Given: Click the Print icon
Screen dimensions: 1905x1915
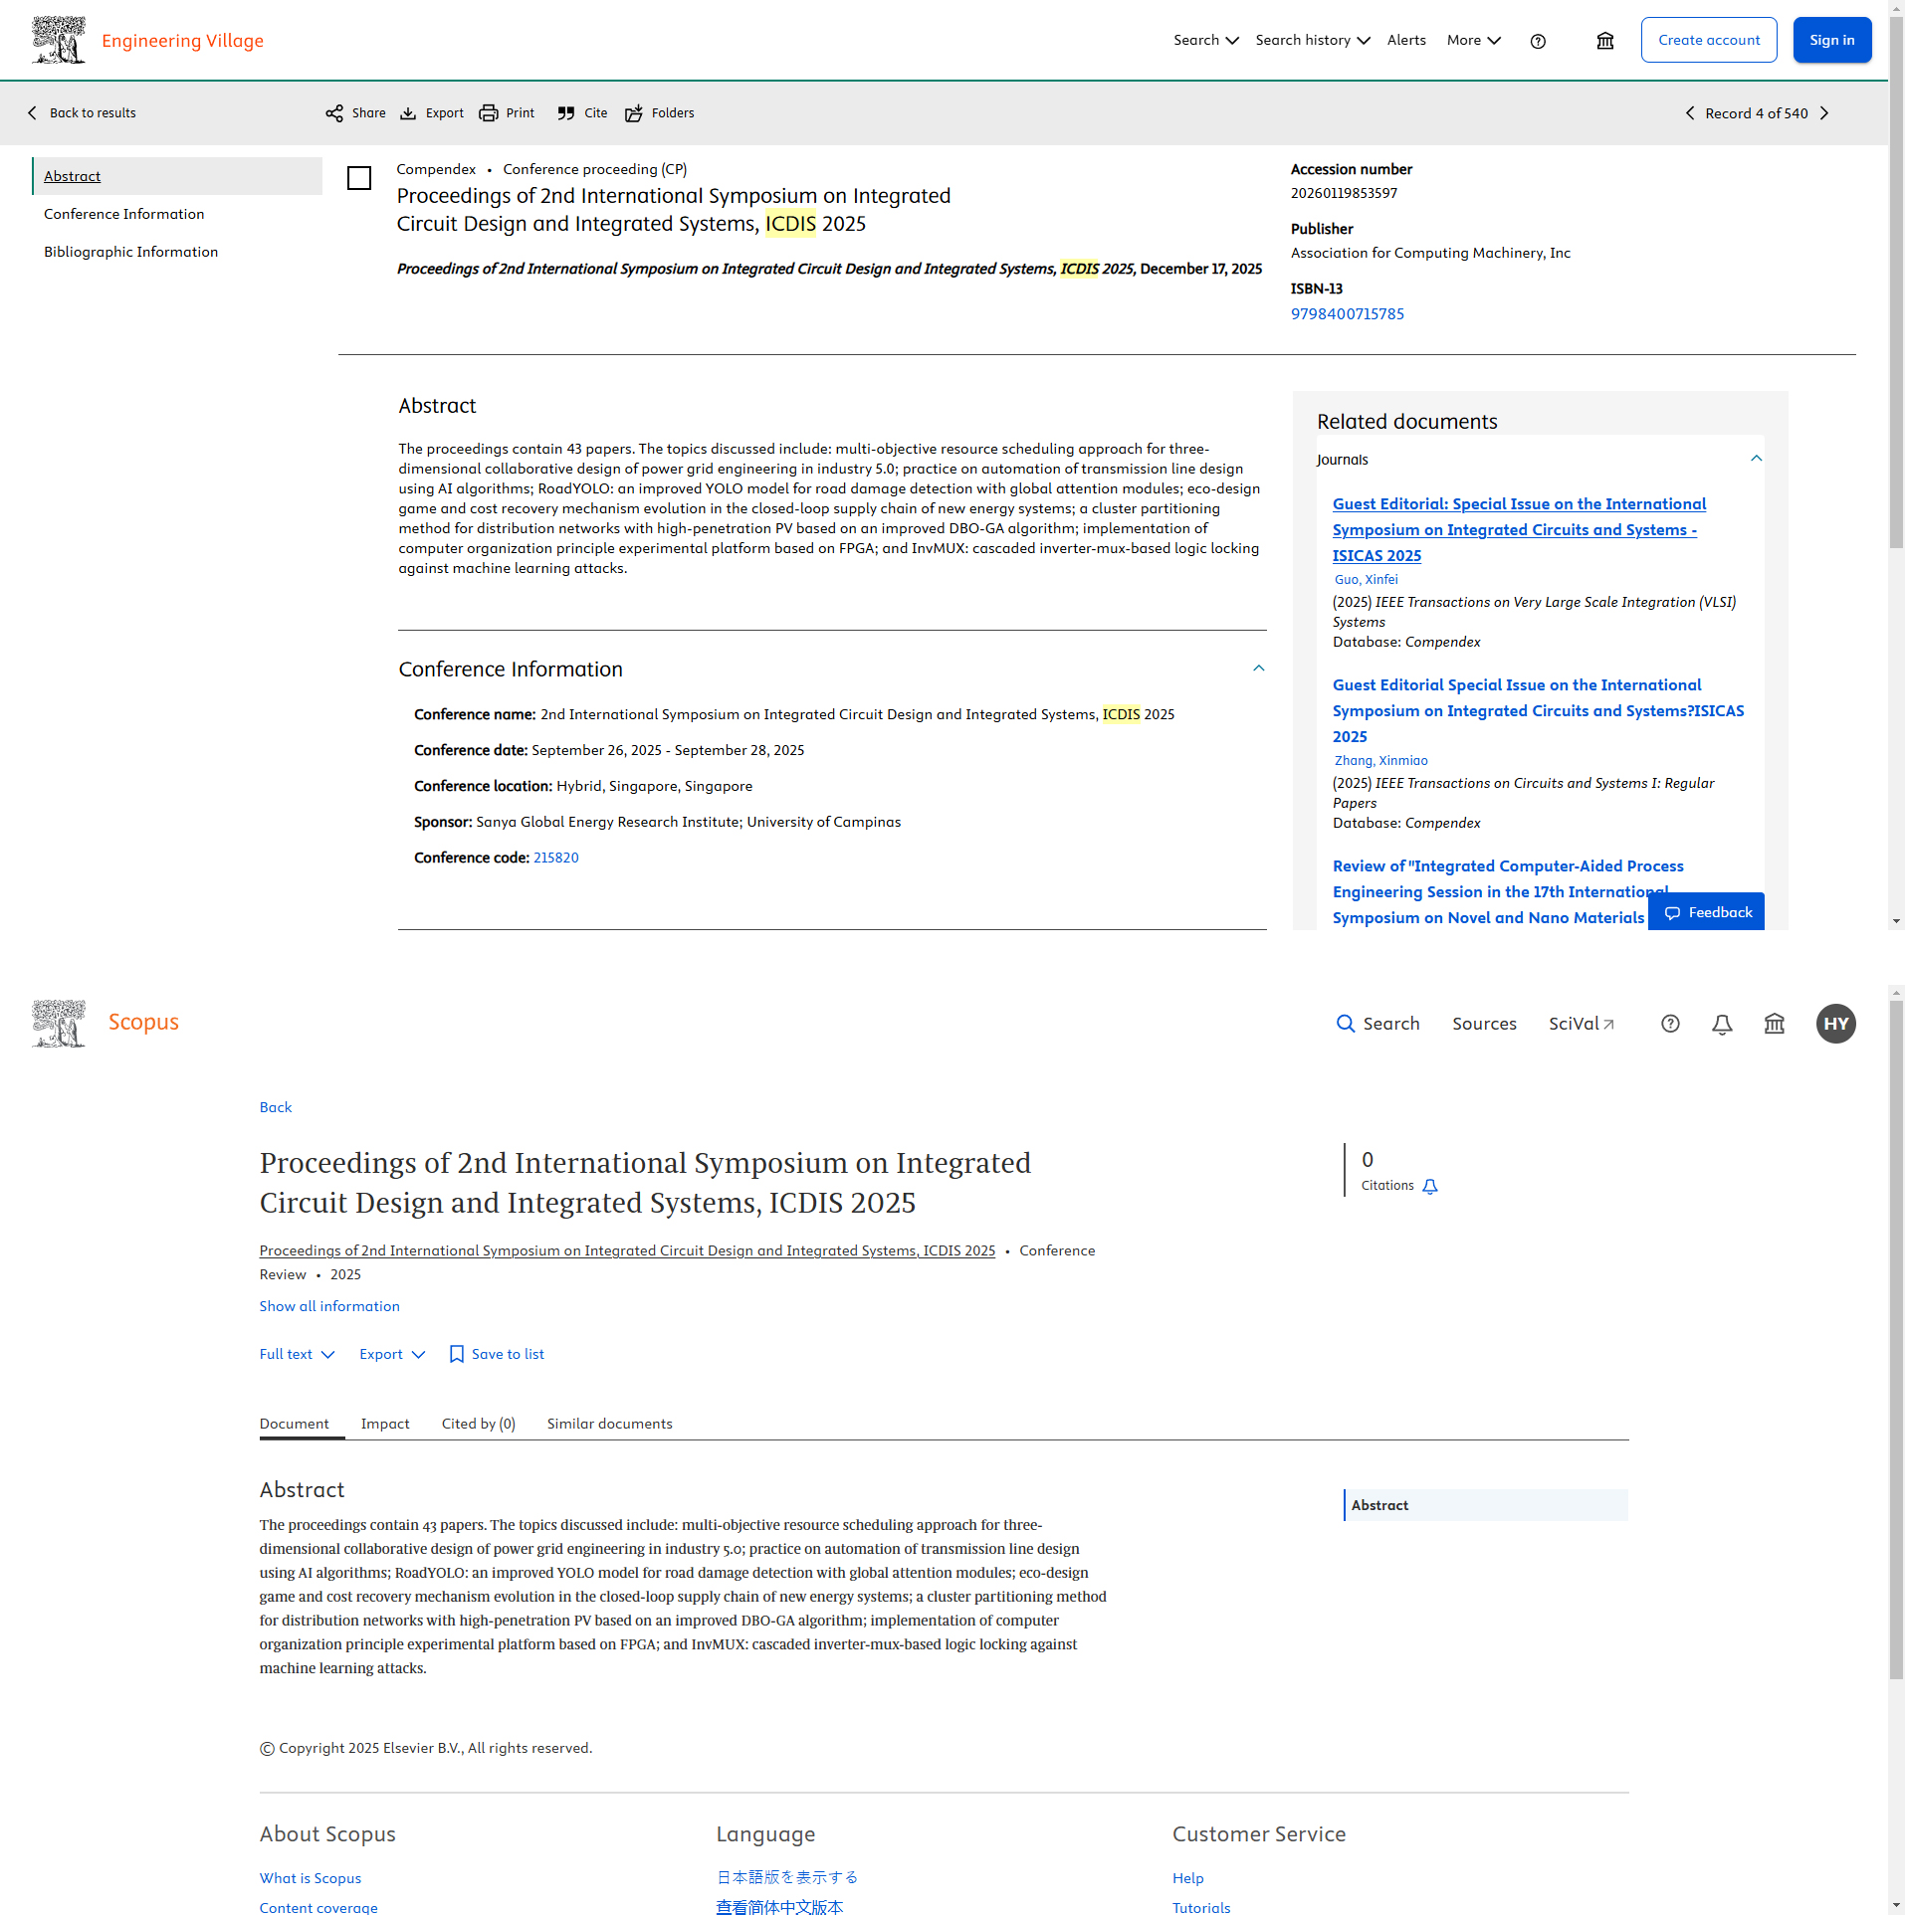Looking at the screenshot, I should [489, 113].
